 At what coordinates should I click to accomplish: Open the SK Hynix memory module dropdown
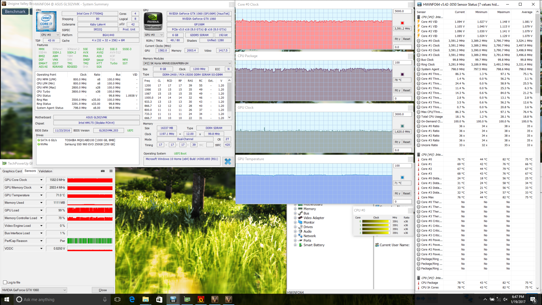[187, 63]
